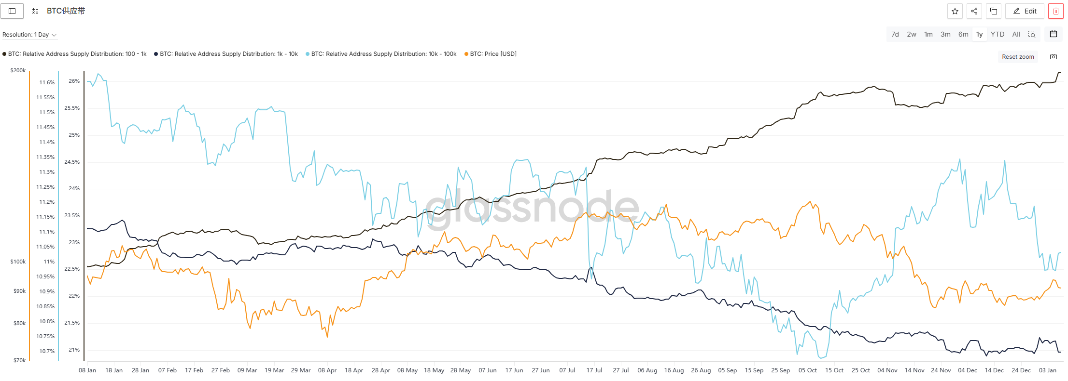Toggle the sidebar panel icon
This screenshot has width=1068, height=381.
click(x=12, y=11)
